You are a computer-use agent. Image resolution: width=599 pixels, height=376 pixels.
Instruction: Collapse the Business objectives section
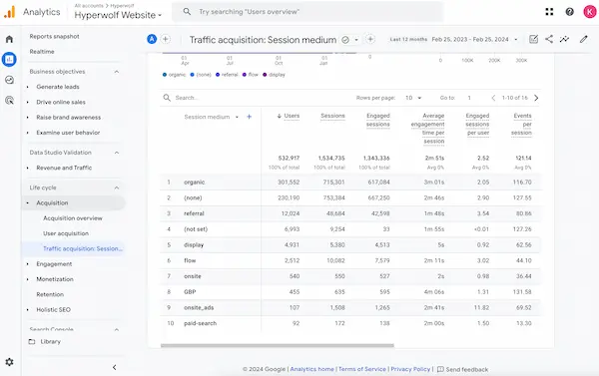tap(117, 72)
